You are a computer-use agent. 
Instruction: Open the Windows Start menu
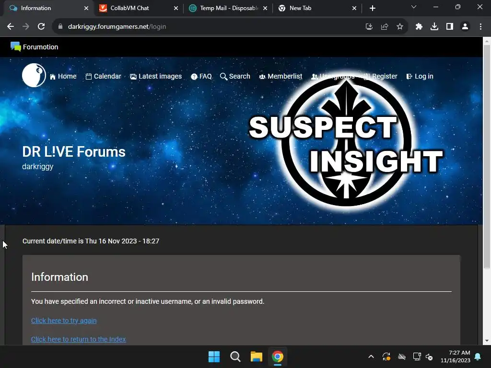(214, 356)
